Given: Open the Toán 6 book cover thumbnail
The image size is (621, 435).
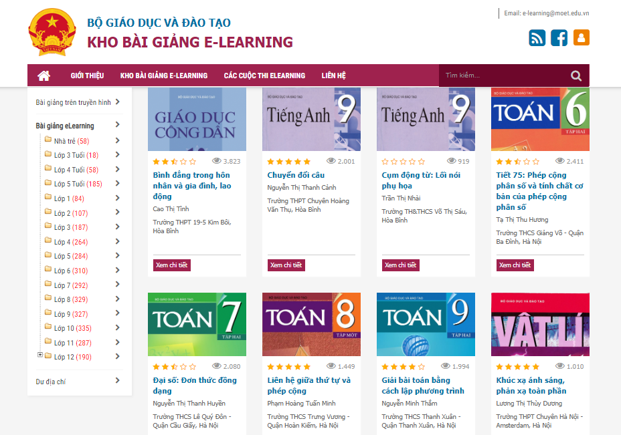Looking at the screenshot, I should 540,120.
